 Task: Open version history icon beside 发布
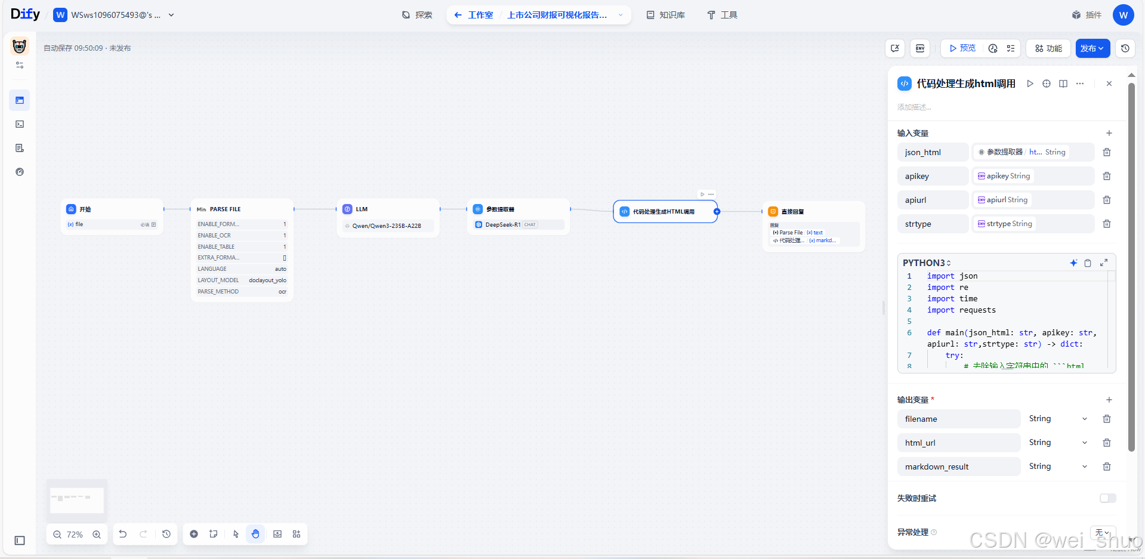[x=1125, y=48]
